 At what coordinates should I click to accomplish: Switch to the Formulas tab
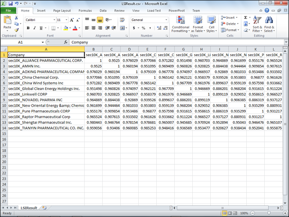(x=85, y=10)
